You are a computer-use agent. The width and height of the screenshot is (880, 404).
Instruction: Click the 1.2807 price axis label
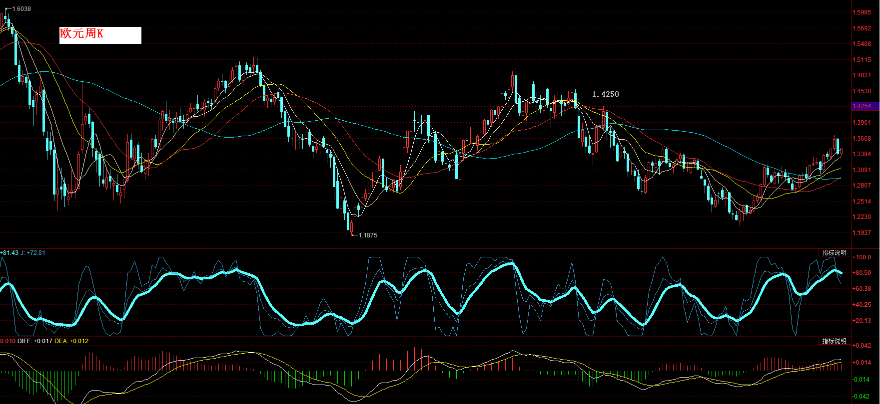[x=862, y=186]
